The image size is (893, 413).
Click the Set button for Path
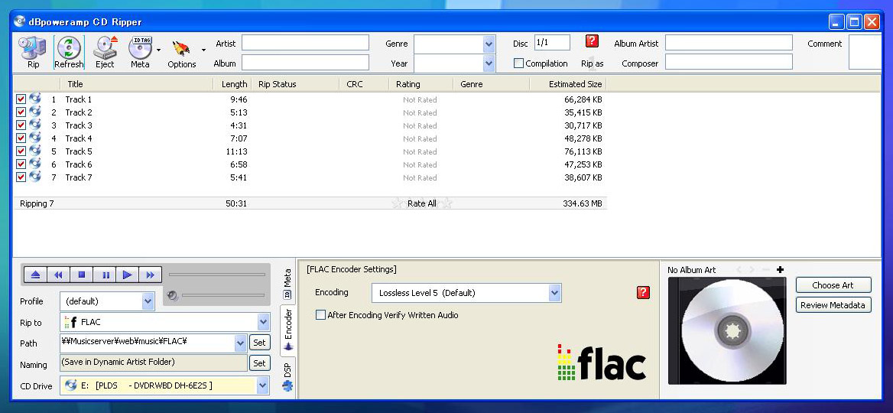pos(259,343)
